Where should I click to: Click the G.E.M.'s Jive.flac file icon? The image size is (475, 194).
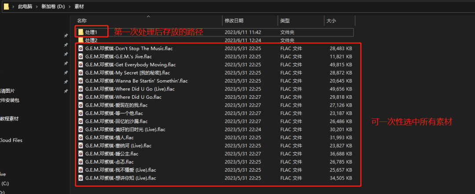80,57
